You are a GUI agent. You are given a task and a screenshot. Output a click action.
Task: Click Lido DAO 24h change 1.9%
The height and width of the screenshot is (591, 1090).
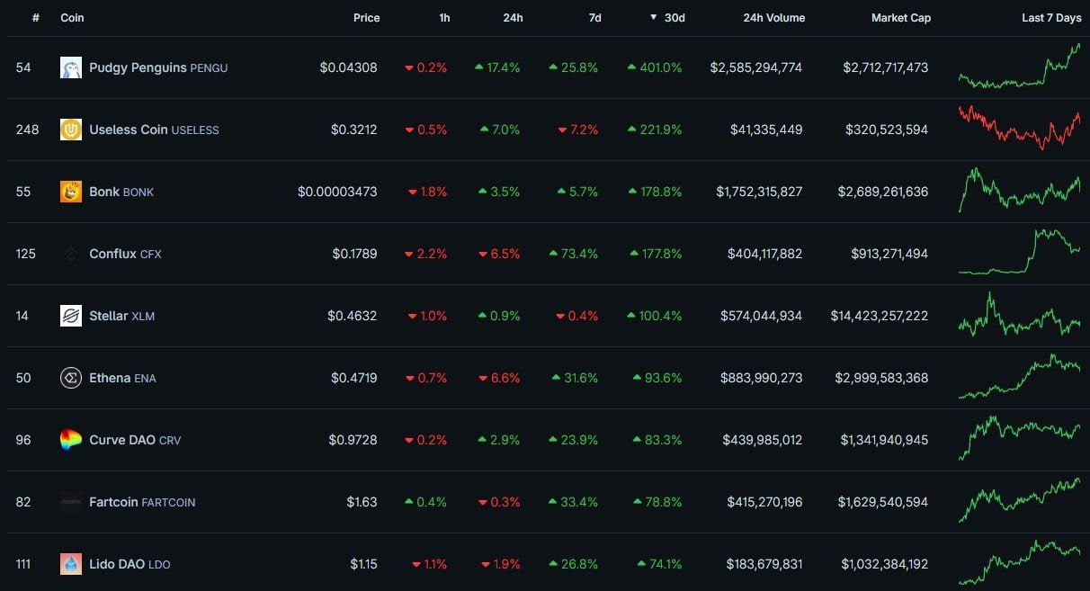(x=502, y=564)
